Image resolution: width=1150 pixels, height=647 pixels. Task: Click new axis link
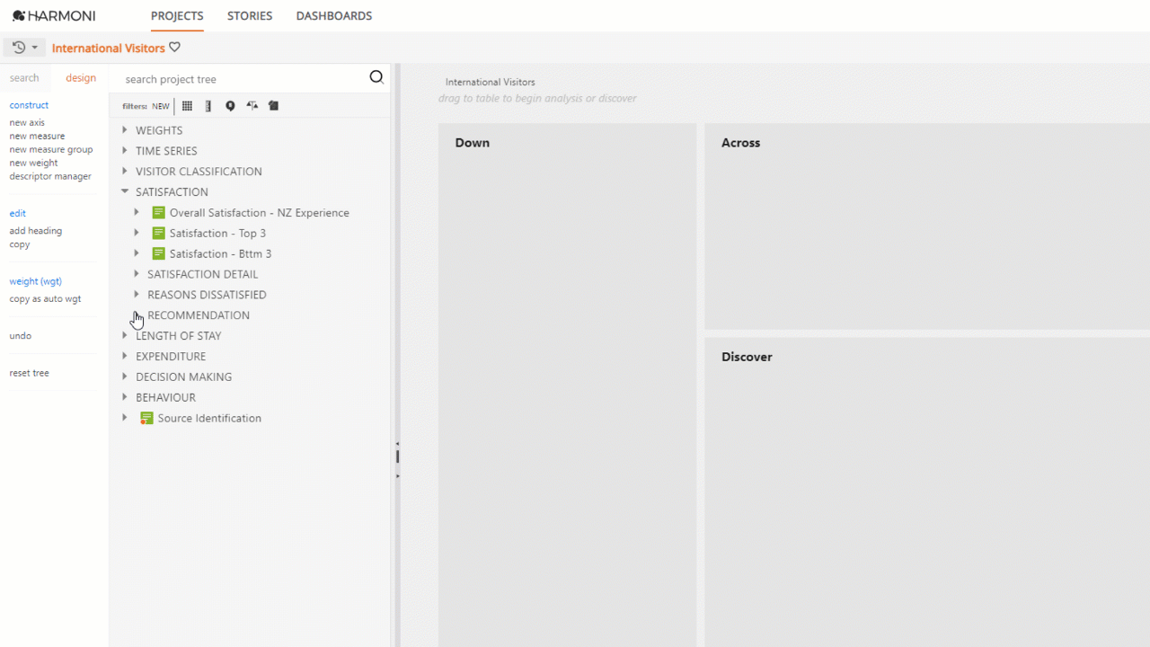click(x=27, y=123)
